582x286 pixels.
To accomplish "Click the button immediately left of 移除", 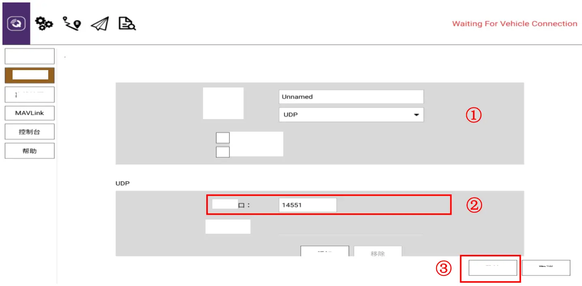I will (325, 251).
